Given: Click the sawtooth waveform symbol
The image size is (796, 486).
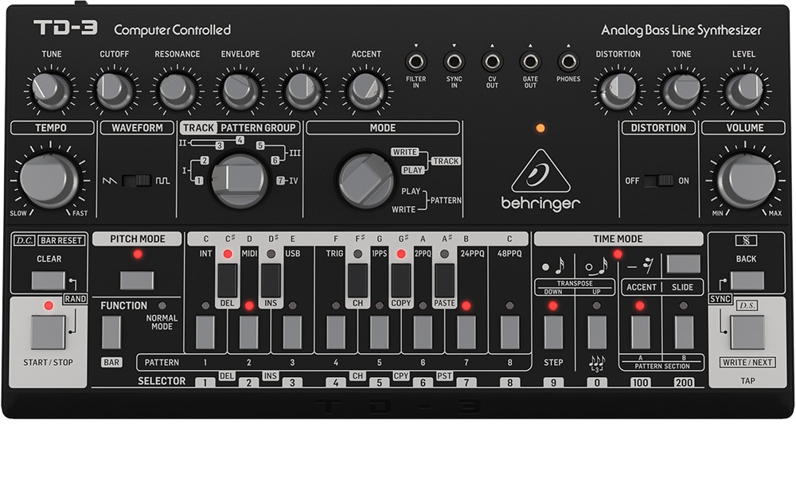Looking at the screenshot, I should (110, 181).
